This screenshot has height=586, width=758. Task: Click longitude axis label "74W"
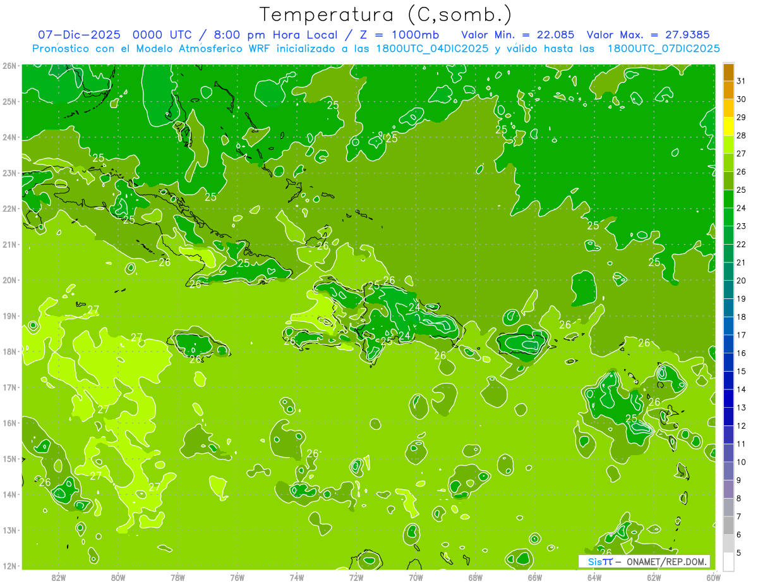pos(297,577)
